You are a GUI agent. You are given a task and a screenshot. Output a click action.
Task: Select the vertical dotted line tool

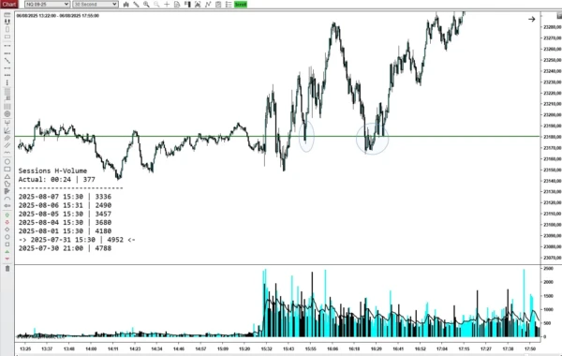click(7, 82)
